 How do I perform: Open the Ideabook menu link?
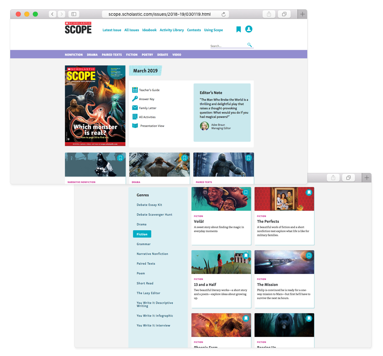tap(149, 30)
